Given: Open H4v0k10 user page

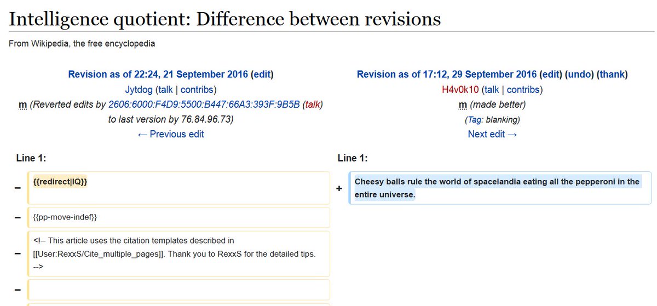Looking at the screenshot, I should pyautogui.click(x=460, y=90).
